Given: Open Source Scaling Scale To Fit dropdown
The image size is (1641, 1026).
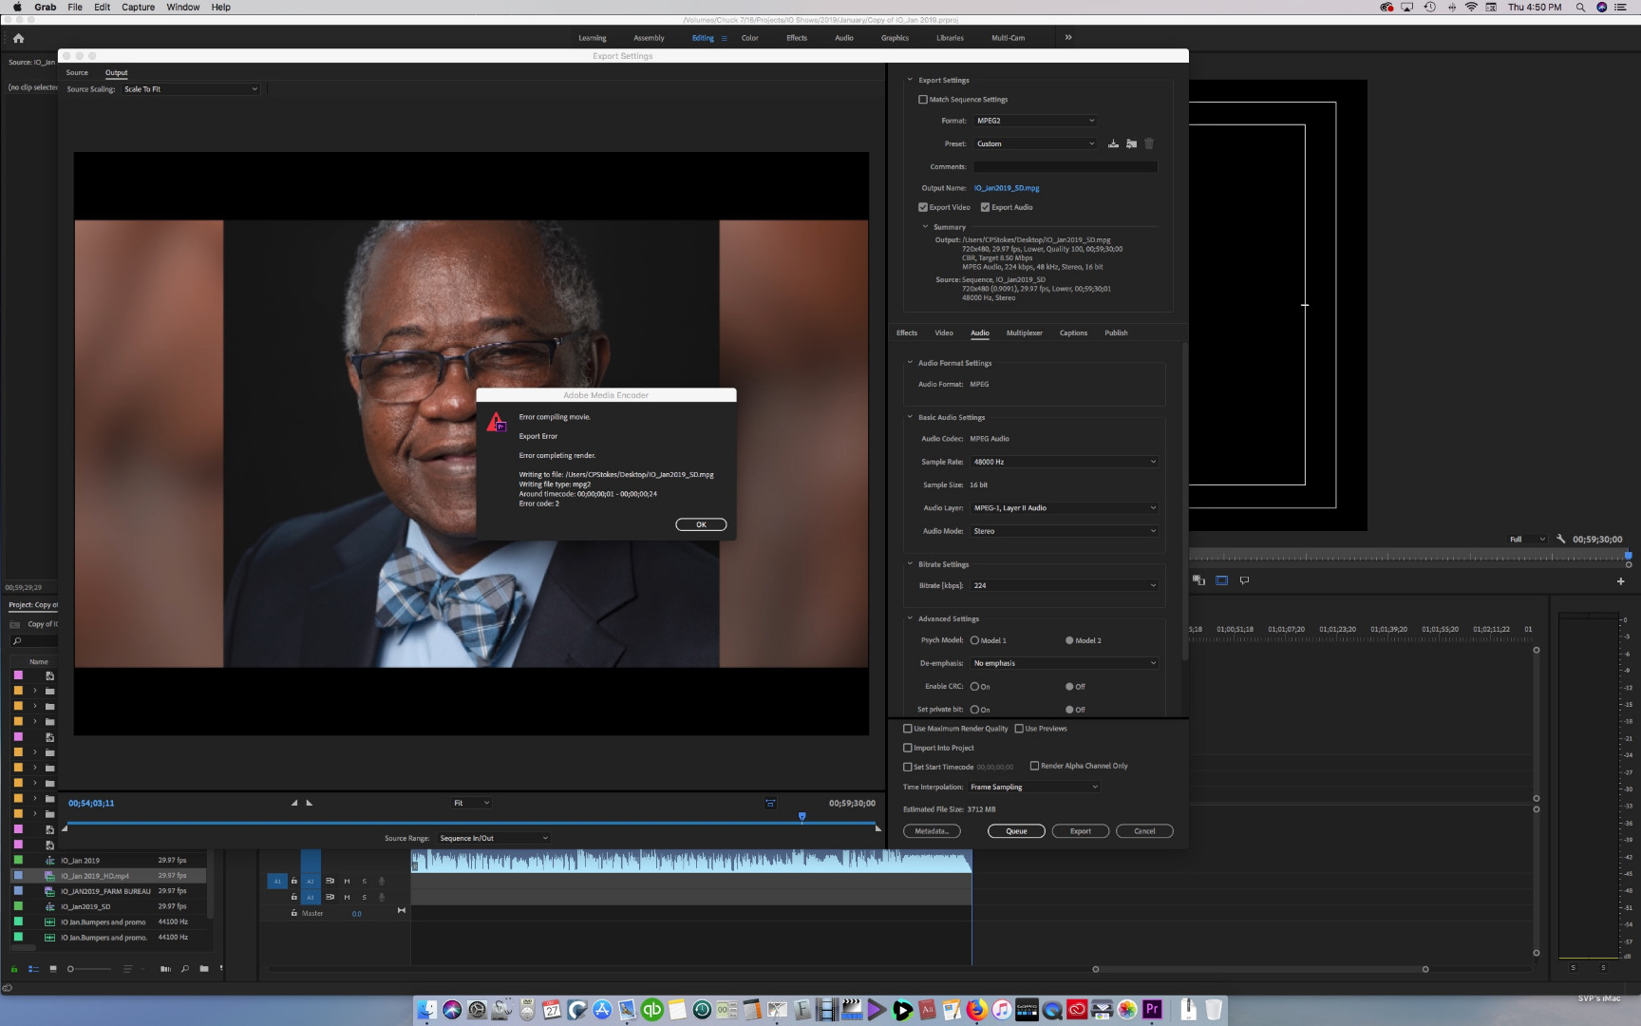Looking at the screenshot, I should coord(190,89).
